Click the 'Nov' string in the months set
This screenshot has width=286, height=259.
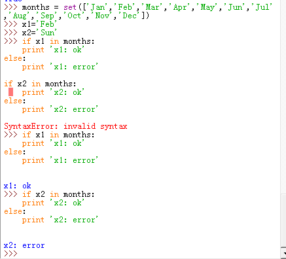102,16
